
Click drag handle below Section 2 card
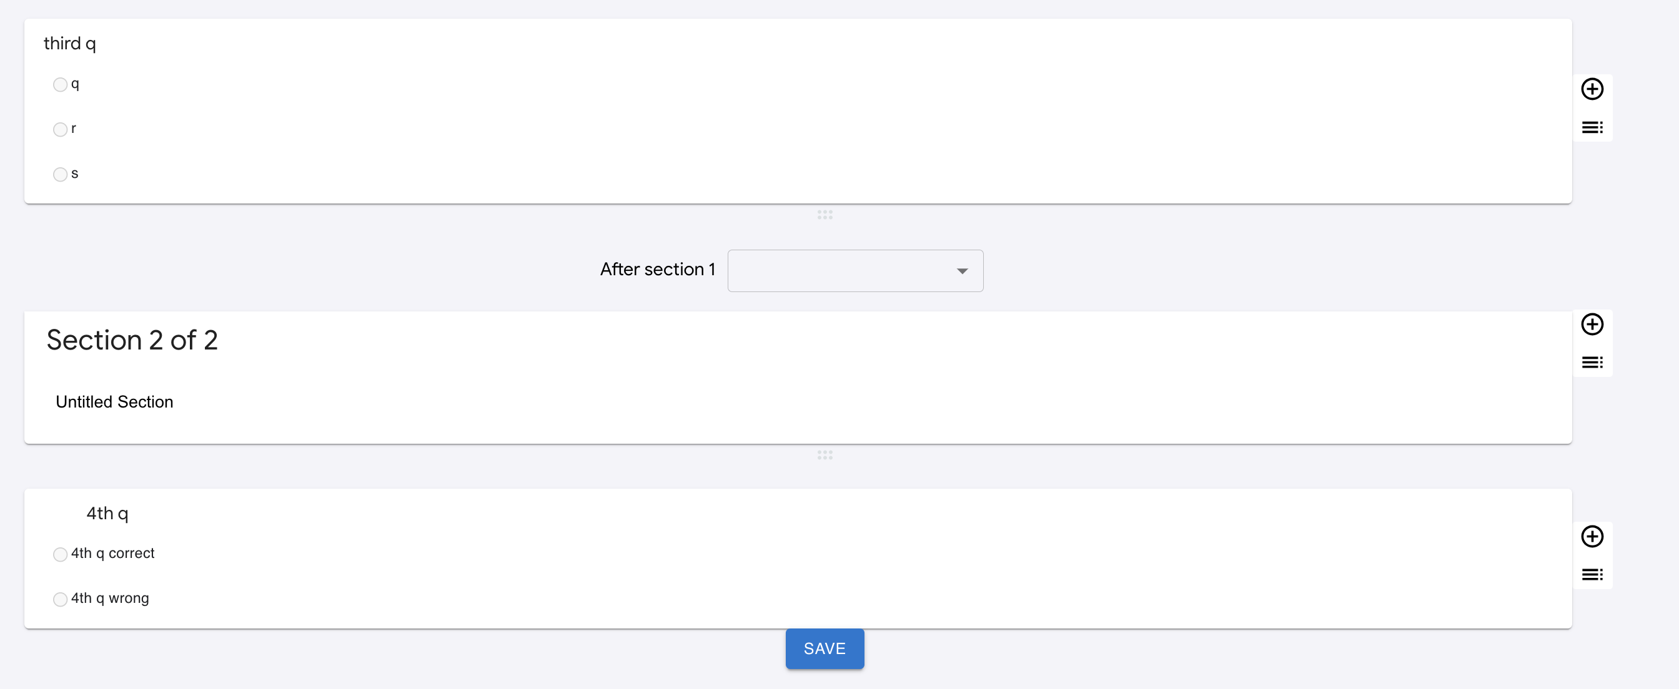(x=825, y=454)
